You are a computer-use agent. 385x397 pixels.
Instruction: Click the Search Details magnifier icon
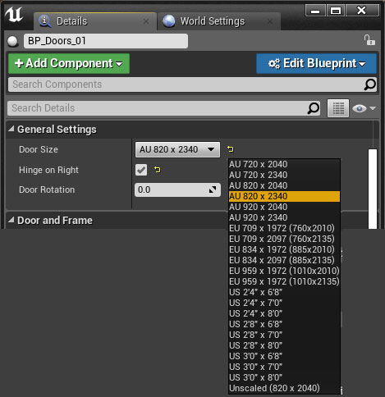click(314, 108)
